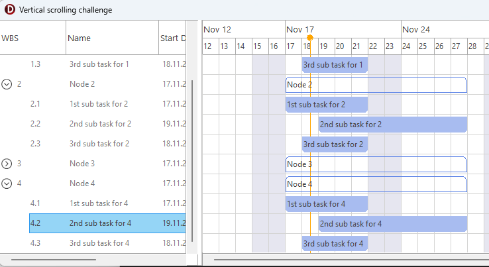The width and height of the screenshot is (489, 267).
Task: Collapse Node 4 in the tree
Action: 7,184
